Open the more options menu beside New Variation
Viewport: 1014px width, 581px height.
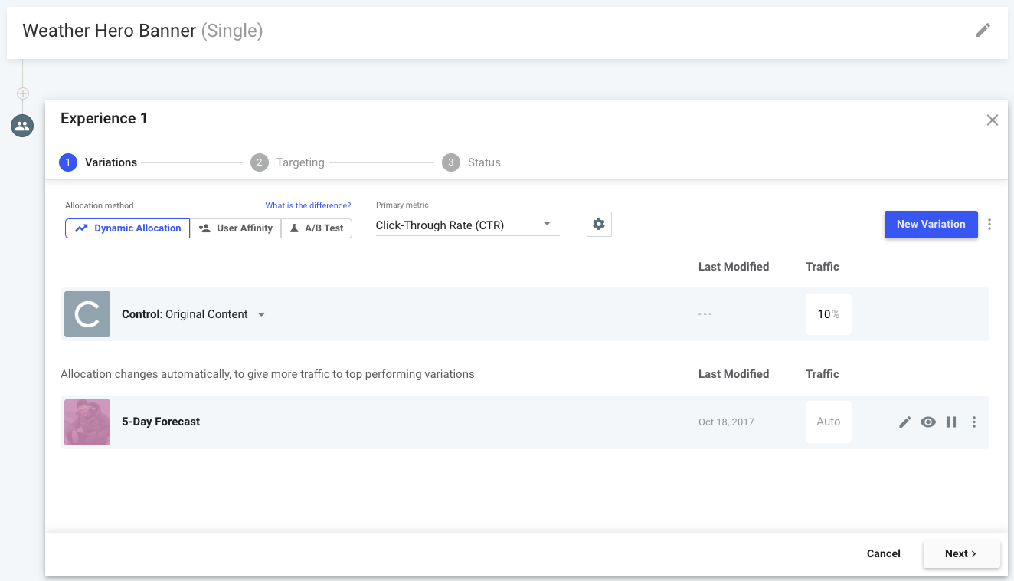click(989, 225)
